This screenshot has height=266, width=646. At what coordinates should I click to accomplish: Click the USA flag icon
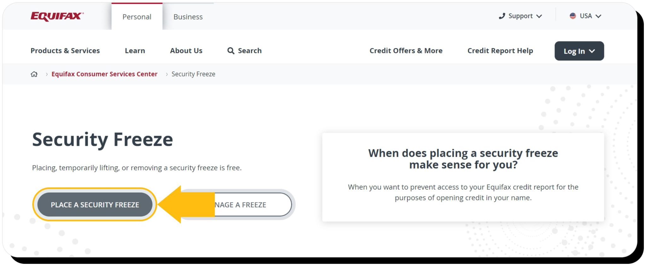(573, 16)
